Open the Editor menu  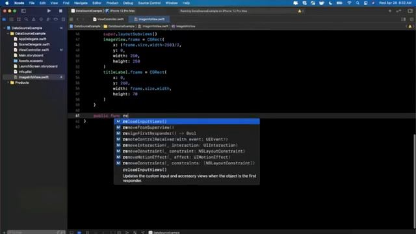point(97,3)
